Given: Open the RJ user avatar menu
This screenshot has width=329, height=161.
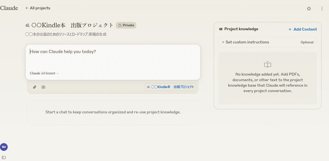Looking at the screenshot, I should tap(4, 147).
